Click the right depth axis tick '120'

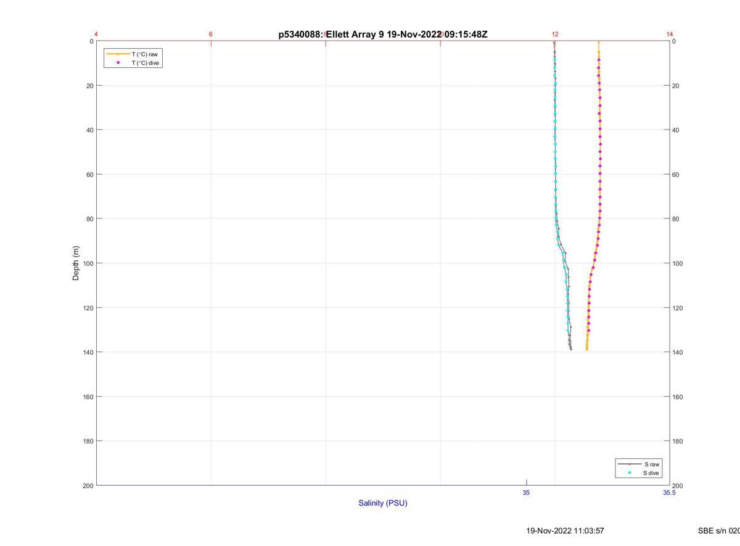click(678, 308)
